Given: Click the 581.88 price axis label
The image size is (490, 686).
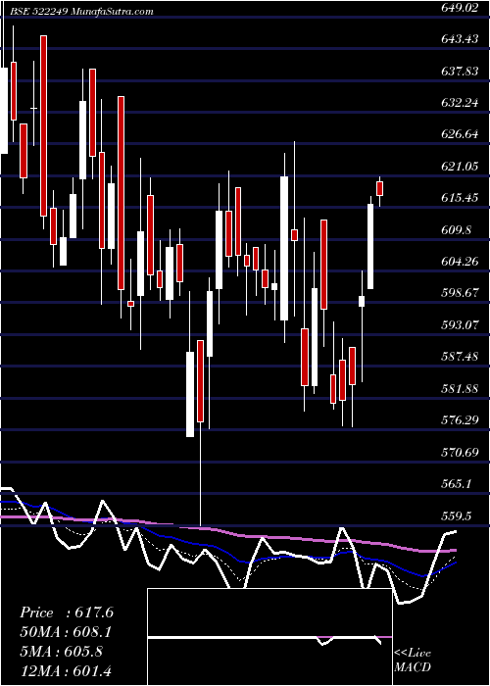Looking at the screenshot, I should tap(460, 388).
